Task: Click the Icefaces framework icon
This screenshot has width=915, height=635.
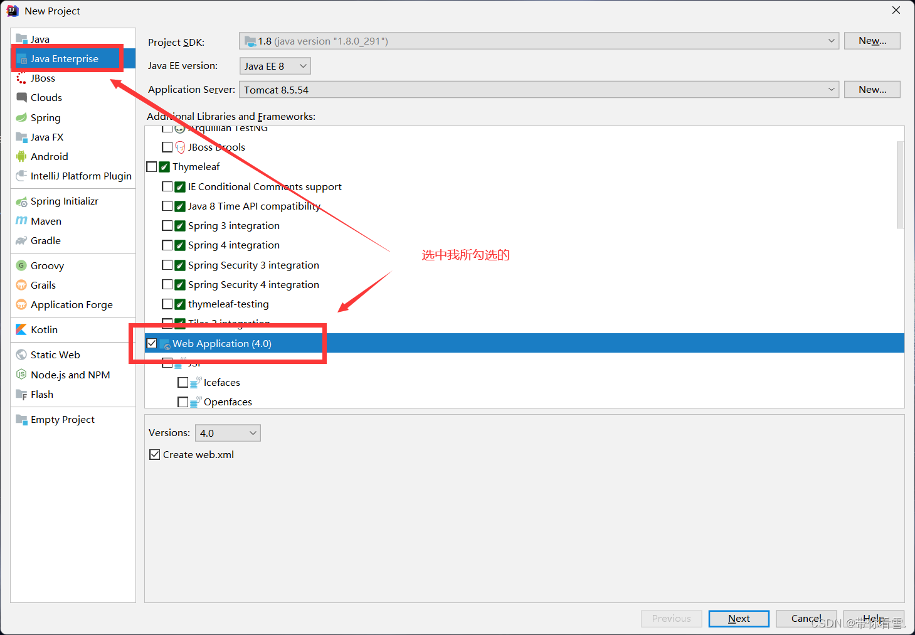Action: click(196, 382)
